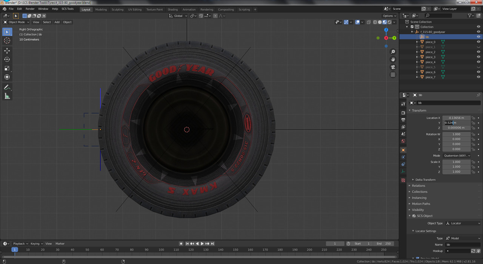Open the Scene properties tab
Screen dimensions: 483x264
point(403,134)
